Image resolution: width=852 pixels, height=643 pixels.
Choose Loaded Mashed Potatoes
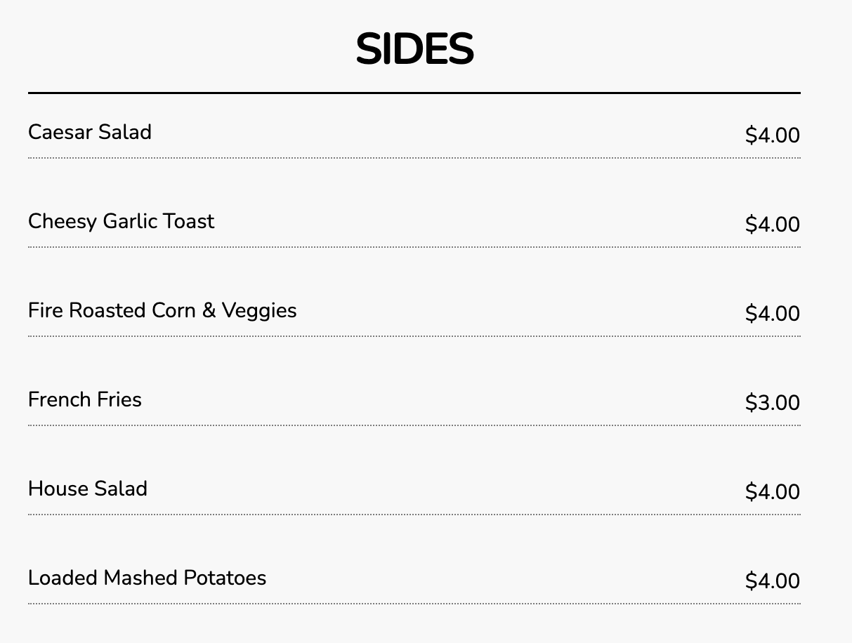coord(148,578)
